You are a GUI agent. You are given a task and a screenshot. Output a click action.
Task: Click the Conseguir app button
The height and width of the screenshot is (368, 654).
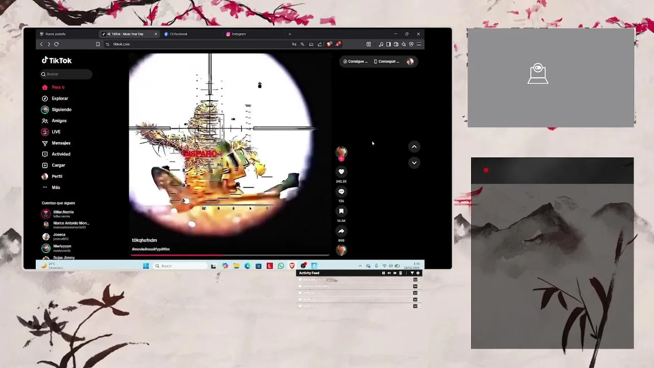tap(386, 61)
